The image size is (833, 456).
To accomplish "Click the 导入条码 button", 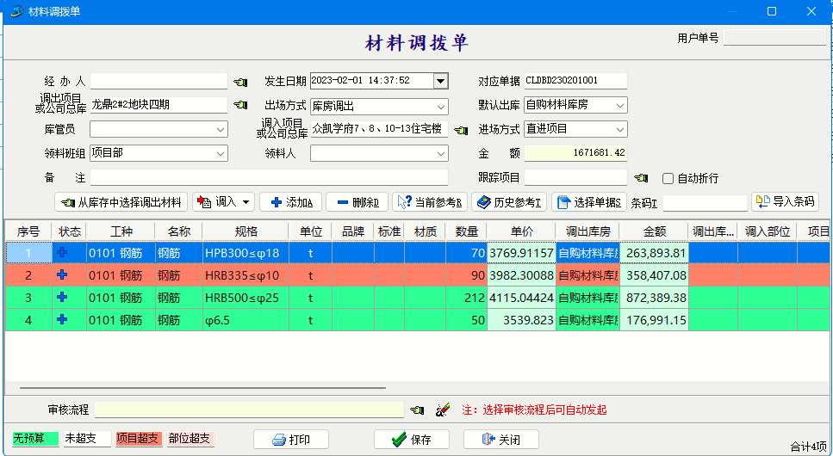I will pos(785,201).
